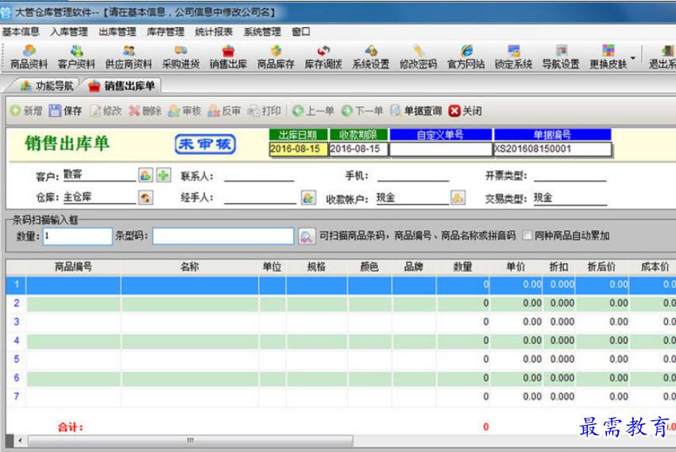Open 供应商资料 supplier info icon
The width and height of the screenshot is (676, 452).
point(129,57)
